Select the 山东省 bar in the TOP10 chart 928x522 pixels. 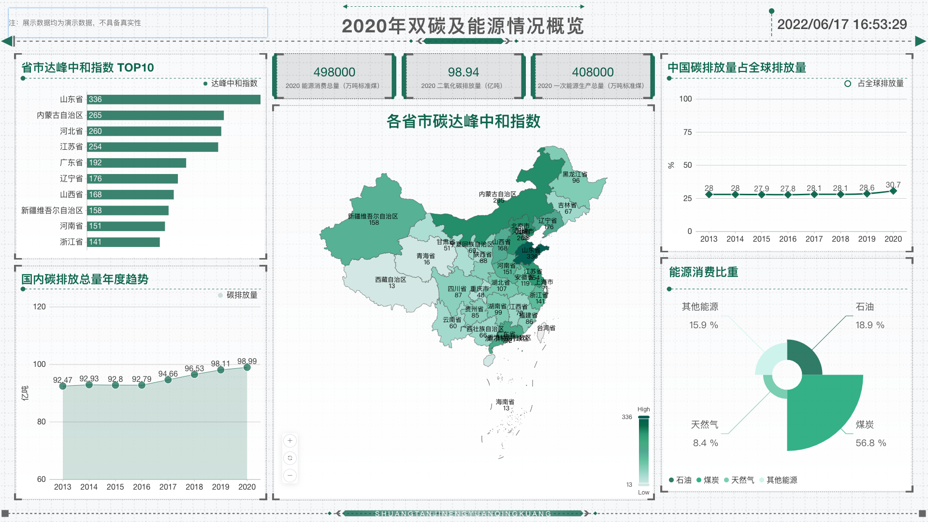click(173, 99)
